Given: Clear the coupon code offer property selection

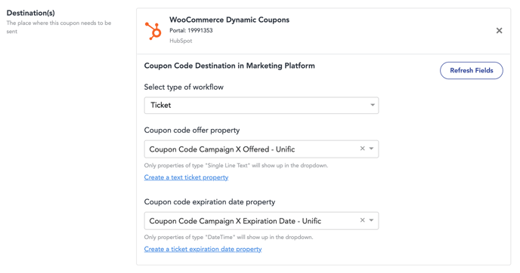Looking at the screenshot, I should (363, 149).
